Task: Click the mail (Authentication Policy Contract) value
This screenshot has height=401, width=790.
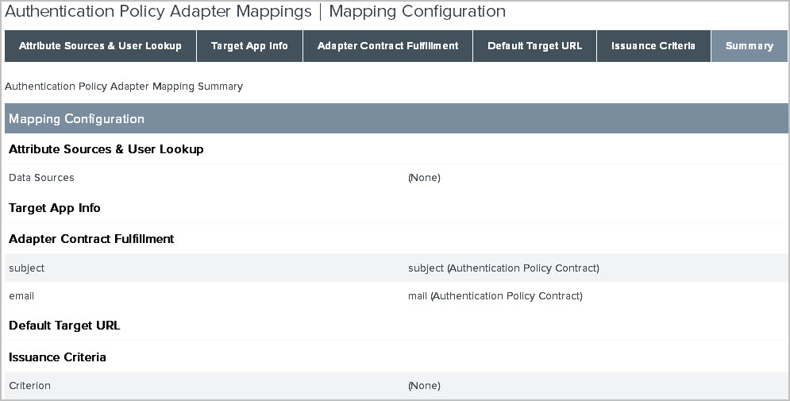Action: click(x=495, y=296)
